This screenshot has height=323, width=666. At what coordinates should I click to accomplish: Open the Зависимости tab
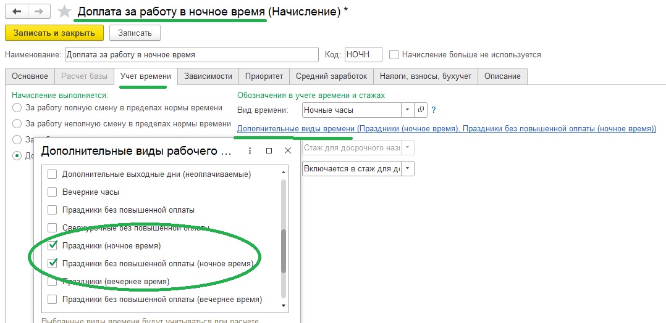coord(208,76)
